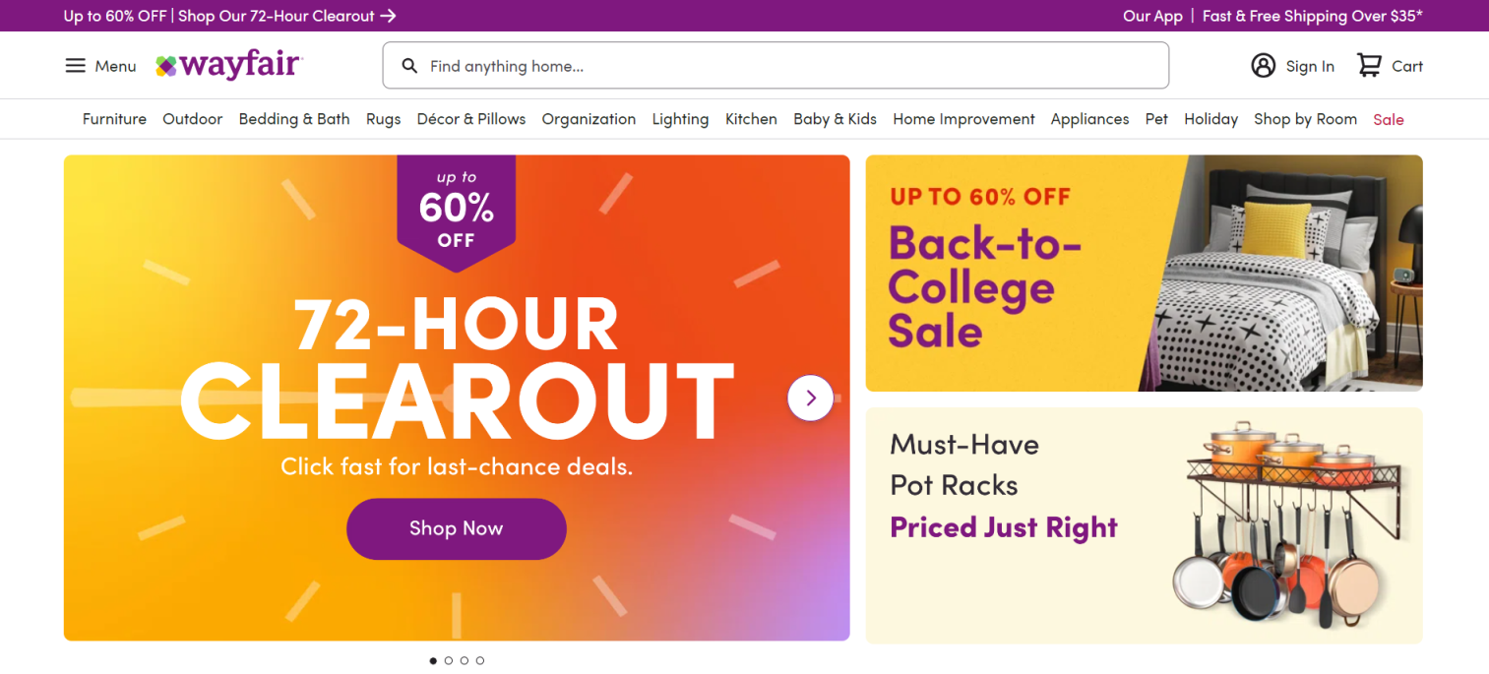Switch to the Sale tab
The image size is (1489, 674).
click(x=1388, y=118)
